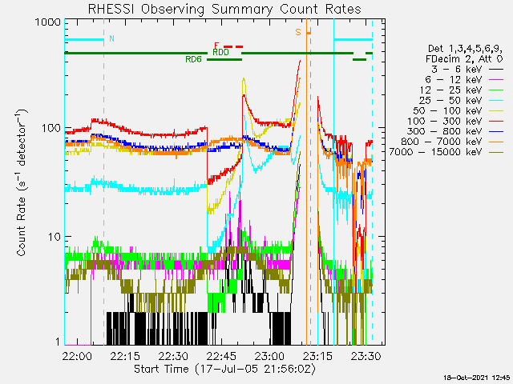Click the 'Start Time (17-Jul-05 21:56:02)' axis title
Screen dimensions: 513x384
[x=225, y=369]
